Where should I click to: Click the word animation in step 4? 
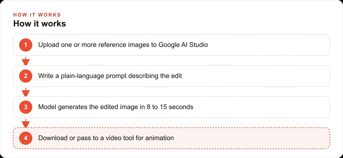[x=160, y=138]
